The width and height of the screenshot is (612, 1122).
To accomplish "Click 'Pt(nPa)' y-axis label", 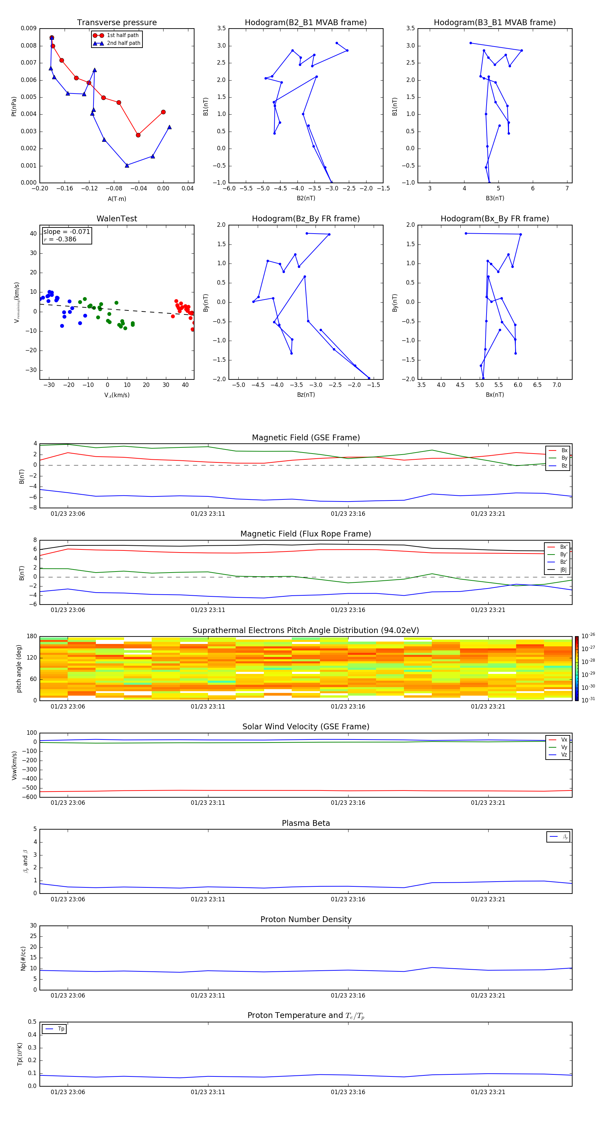I will coord(14,106).
